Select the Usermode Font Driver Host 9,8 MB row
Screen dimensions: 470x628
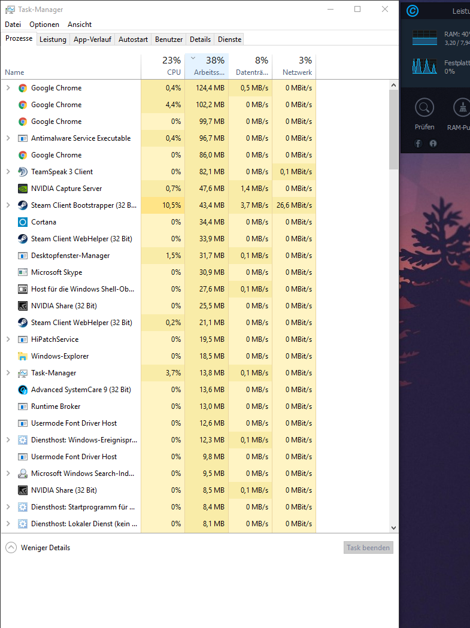click(159, 457)
